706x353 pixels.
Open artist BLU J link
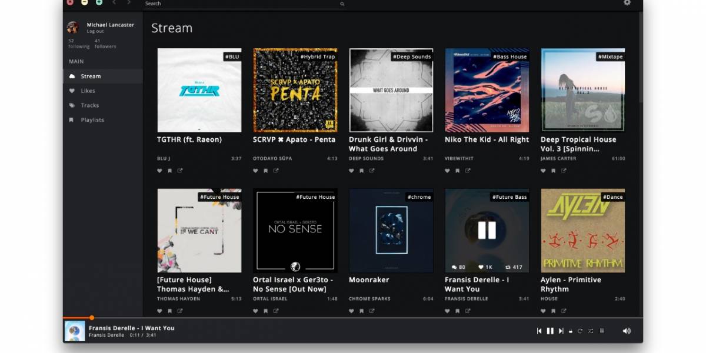[x=164, y=158]
